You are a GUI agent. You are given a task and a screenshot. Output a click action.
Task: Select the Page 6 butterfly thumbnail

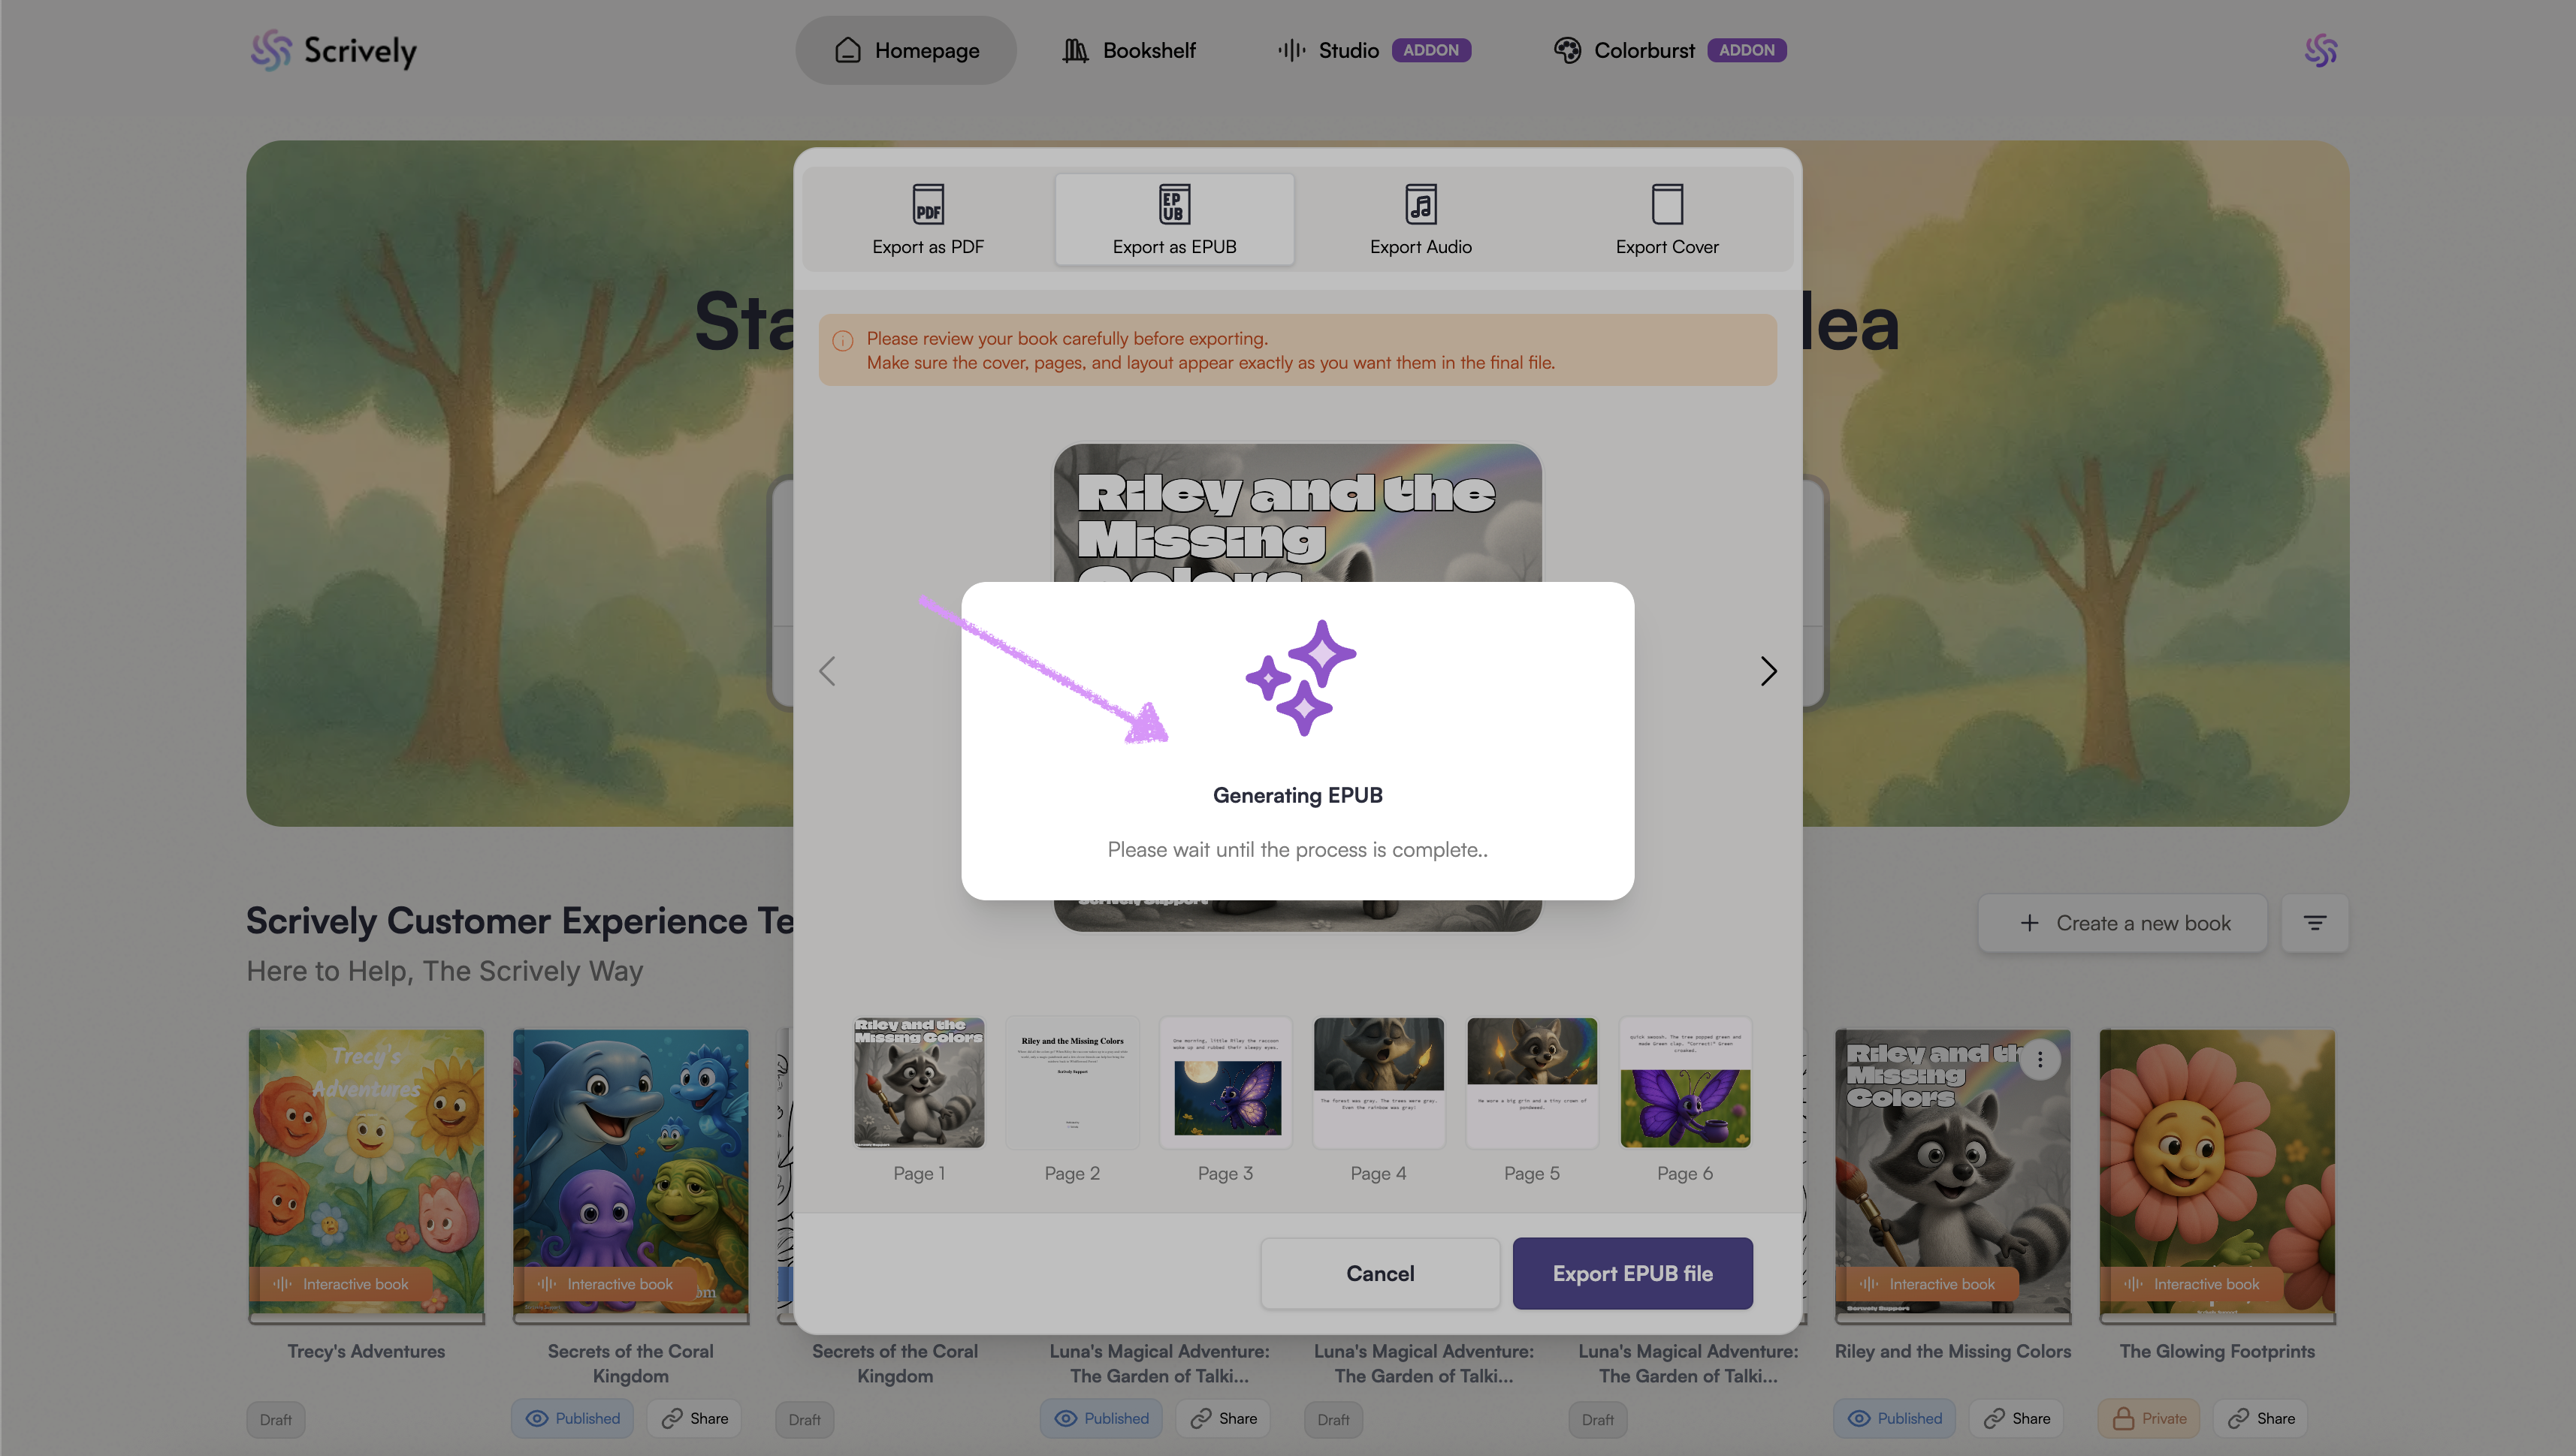click(x=1684, y=1083)
